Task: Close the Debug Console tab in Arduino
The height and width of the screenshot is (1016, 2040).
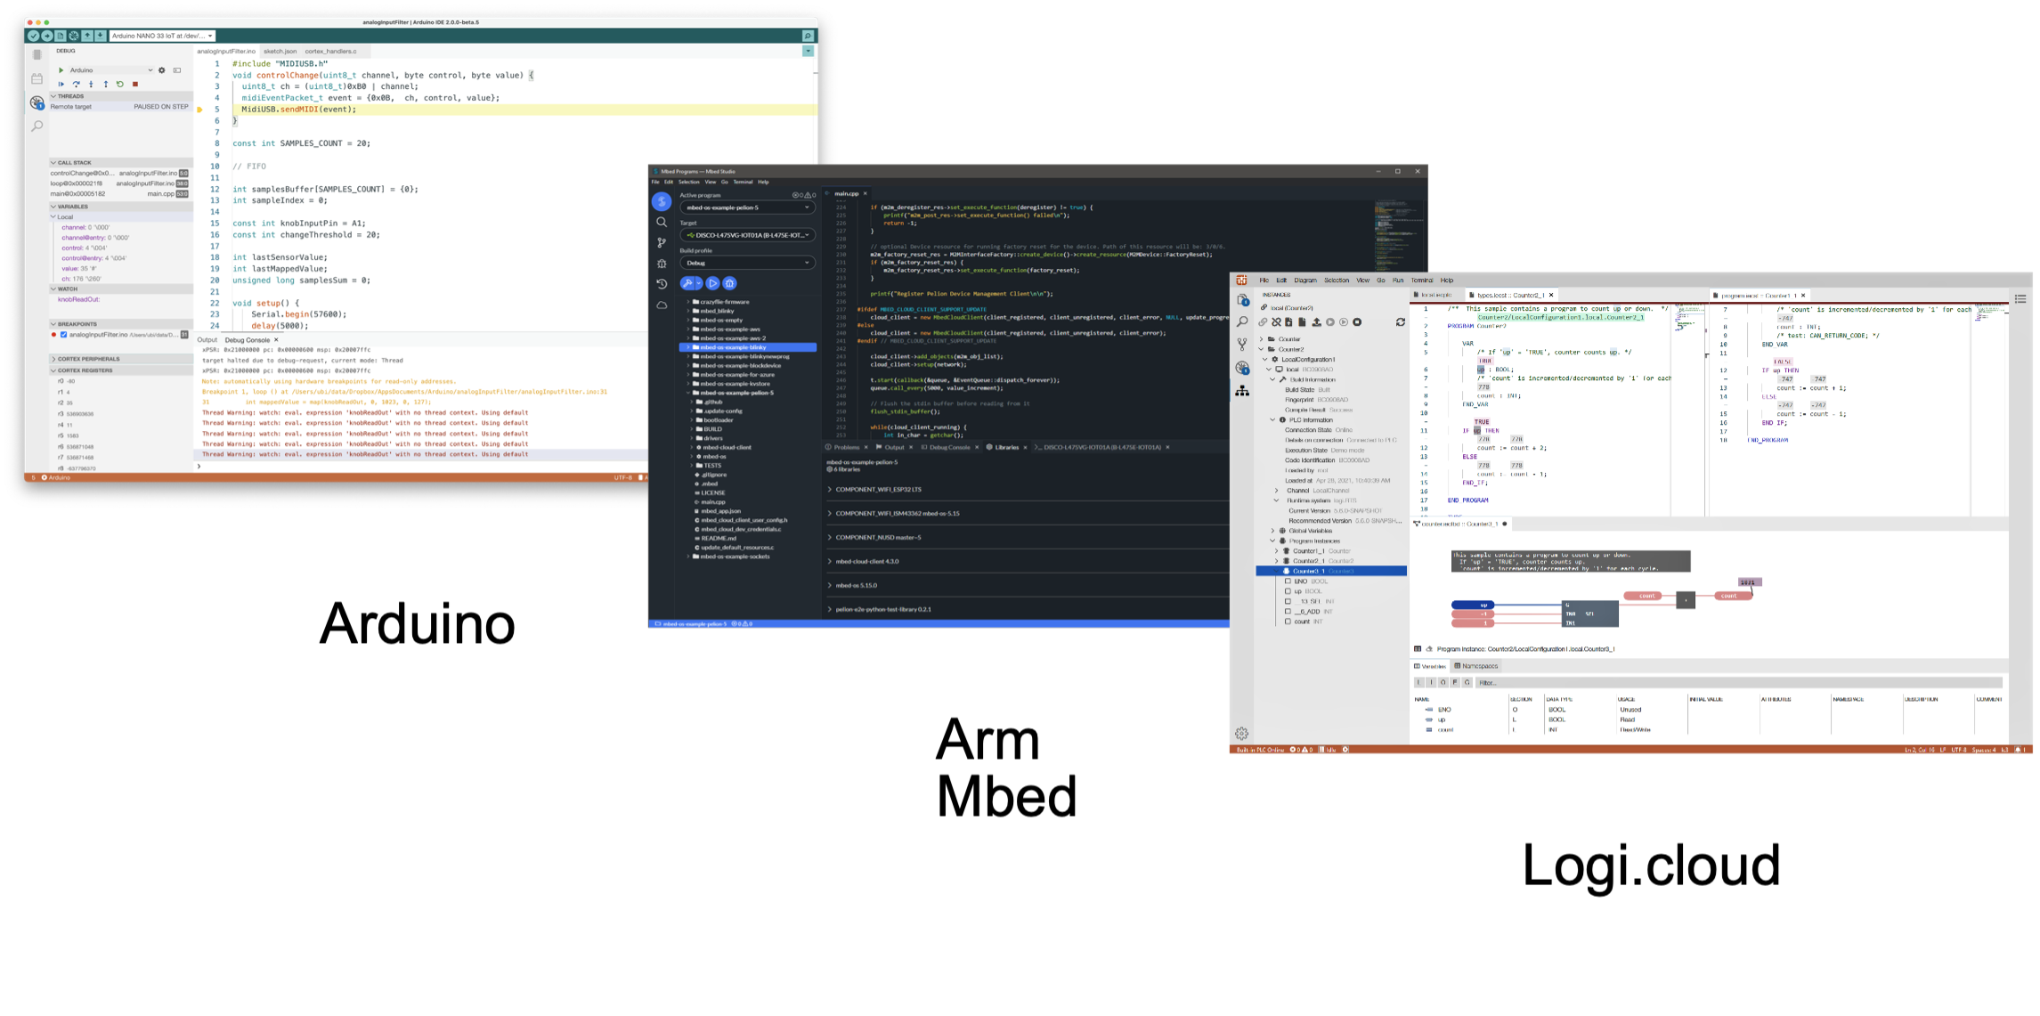Action: click(276, 340)
